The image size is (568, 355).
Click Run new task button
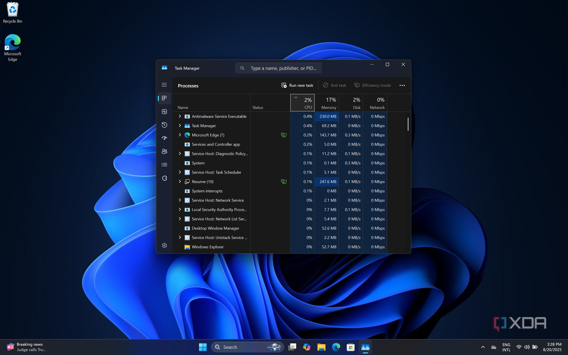(297, 85)
